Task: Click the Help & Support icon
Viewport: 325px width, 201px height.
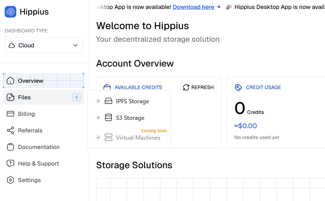Action: 11,164
